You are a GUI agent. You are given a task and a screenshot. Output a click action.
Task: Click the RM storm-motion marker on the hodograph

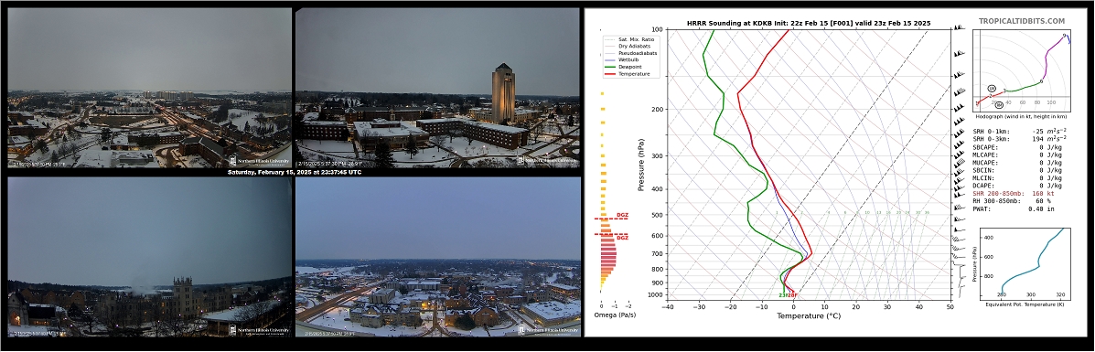pos(999,105)
